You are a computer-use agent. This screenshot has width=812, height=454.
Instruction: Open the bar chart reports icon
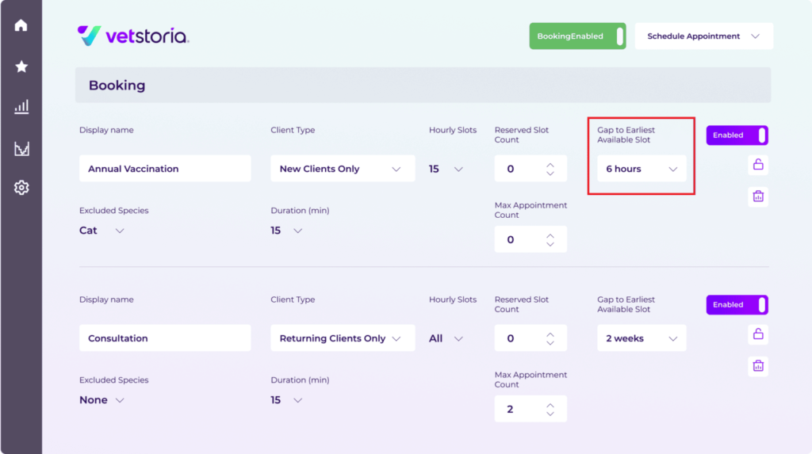click(21, 107)
